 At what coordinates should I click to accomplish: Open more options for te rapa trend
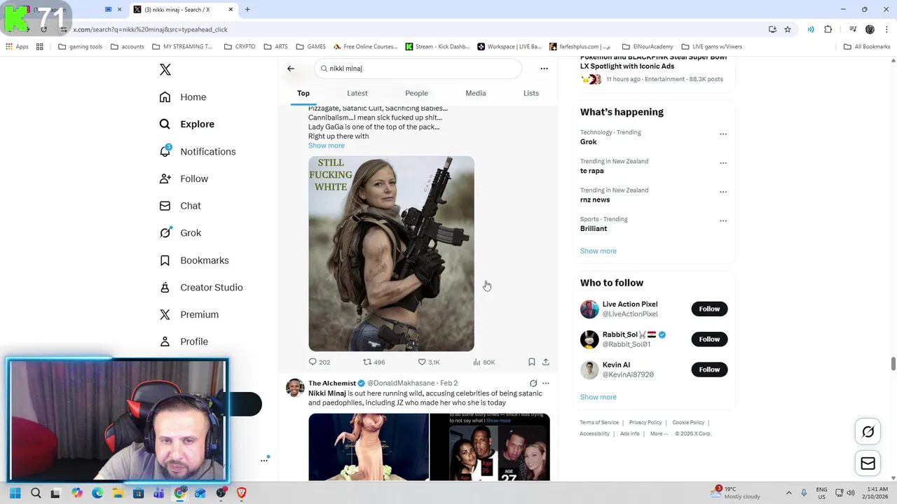click(x=723, y=163)
